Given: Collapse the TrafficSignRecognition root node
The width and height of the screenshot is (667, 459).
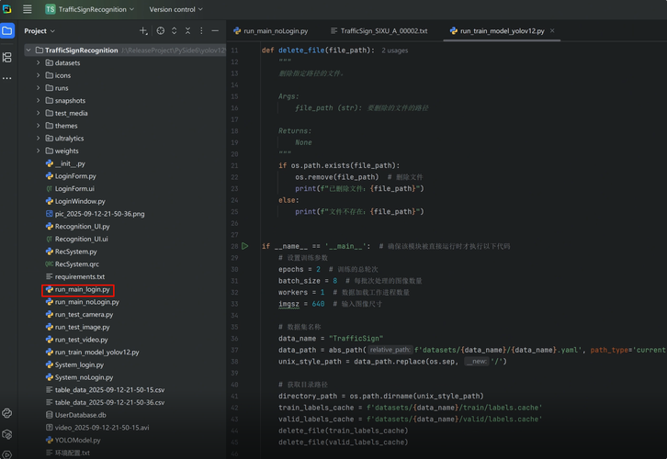Looking at the screenshot, I should pyautogui.click(x=28, y=50).
